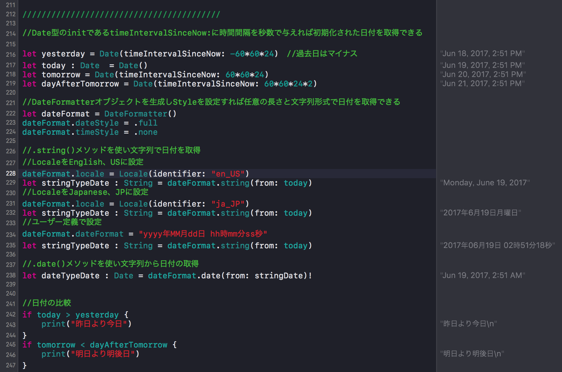The height and width of the screenshot is (372, 562).
Task: Click 'dateFormat.locale' line with "en_US"
Action: pyautogui.click(x=136, y=174)
